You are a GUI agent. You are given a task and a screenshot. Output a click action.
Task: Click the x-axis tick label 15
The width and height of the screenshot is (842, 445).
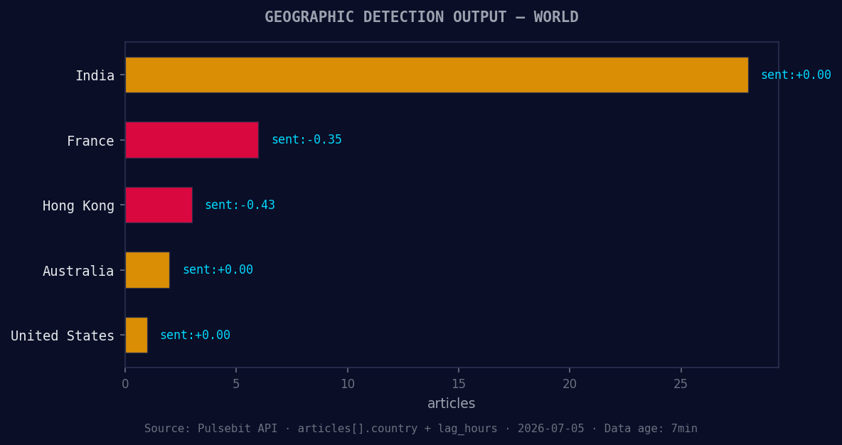(459, 384)
